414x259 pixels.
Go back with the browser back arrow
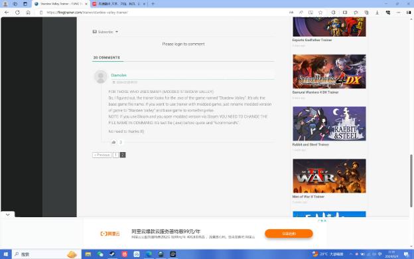[7, 13]
